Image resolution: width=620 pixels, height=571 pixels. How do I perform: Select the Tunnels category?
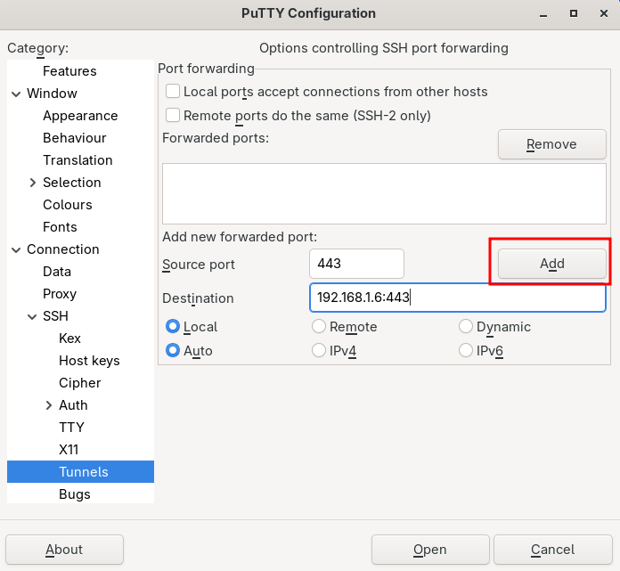pos(81,472)
